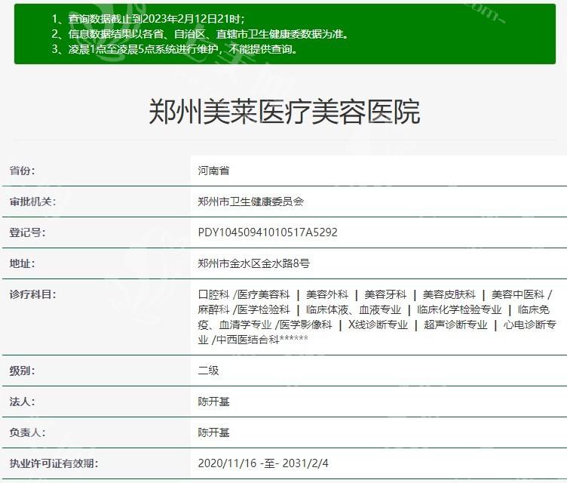Click 美容牙科 in the departments list

(385, 295)
